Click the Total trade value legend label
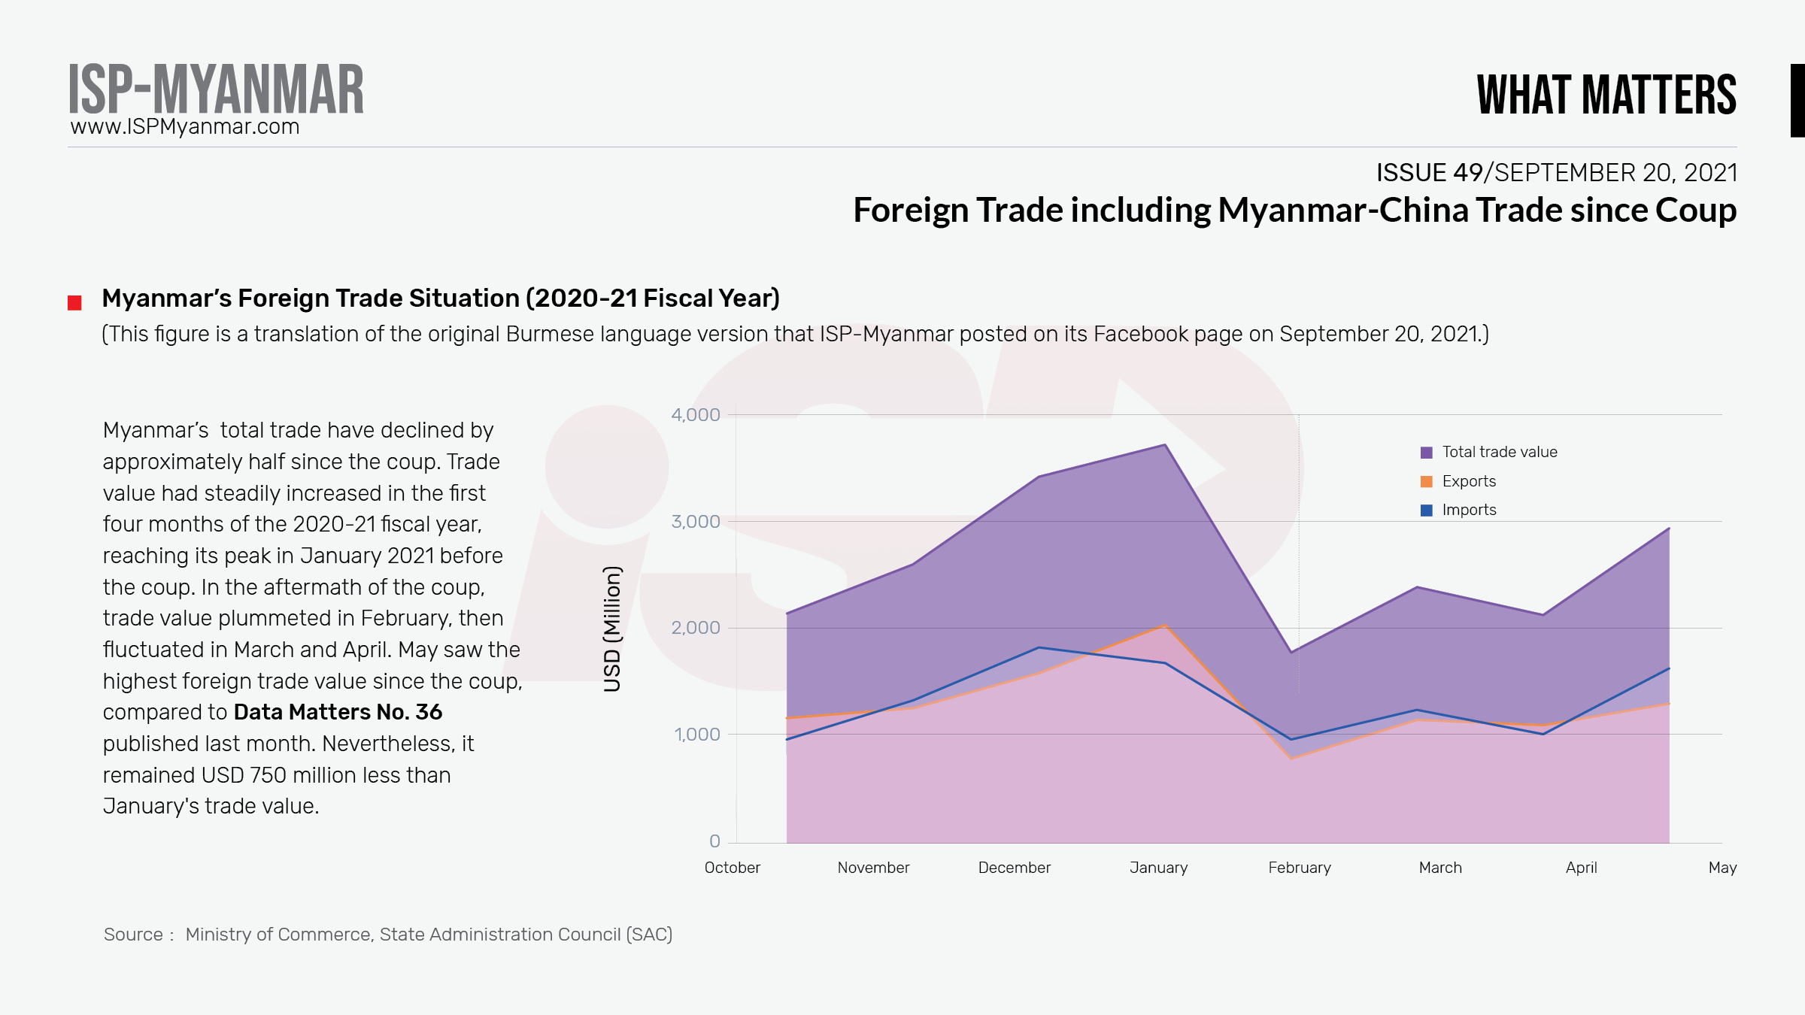This screenshot has width=1805, height=1015. [1499, 452]
